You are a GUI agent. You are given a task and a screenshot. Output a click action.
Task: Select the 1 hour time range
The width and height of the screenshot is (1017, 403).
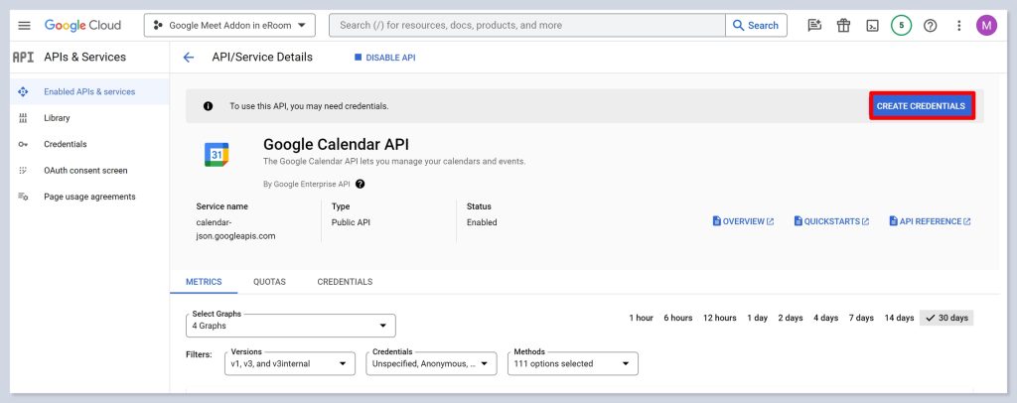(x=641, y=318)
